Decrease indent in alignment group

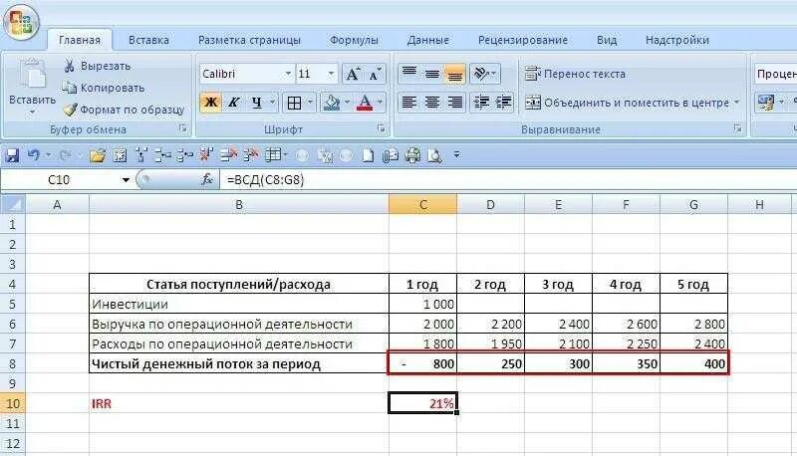(481, 103)
